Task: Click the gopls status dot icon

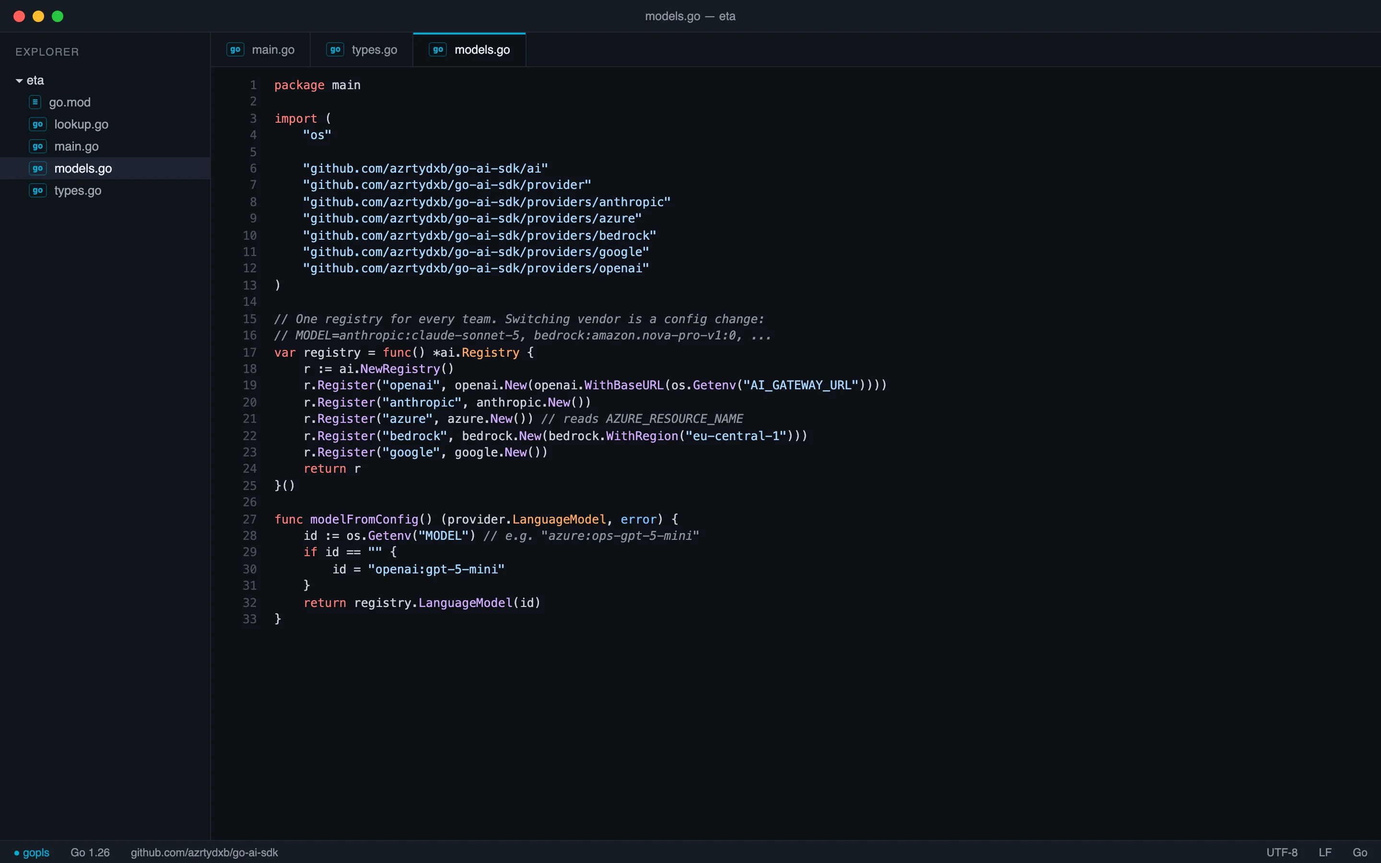Action: point(17,853)
